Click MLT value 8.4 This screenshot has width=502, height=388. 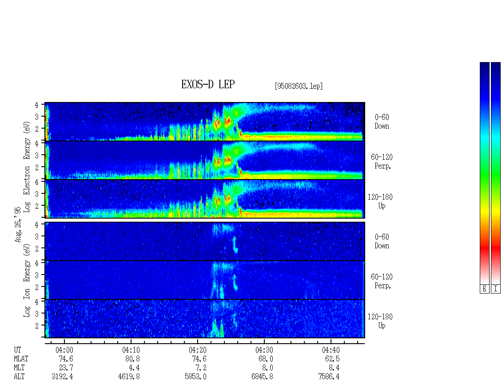[x=334, y=368]
